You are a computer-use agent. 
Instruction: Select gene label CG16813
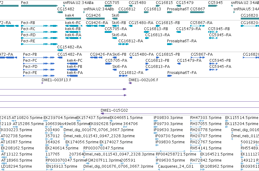click(x=152, y=9)
